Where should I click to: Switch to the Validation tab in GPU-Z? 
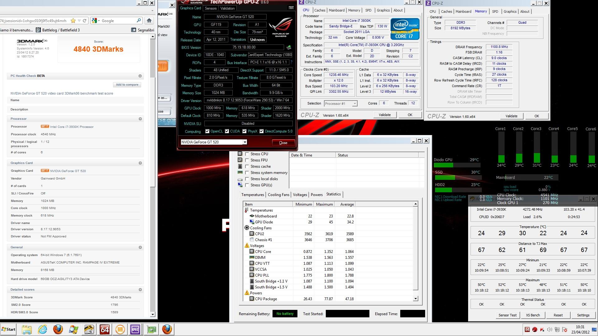pos(227,8)
